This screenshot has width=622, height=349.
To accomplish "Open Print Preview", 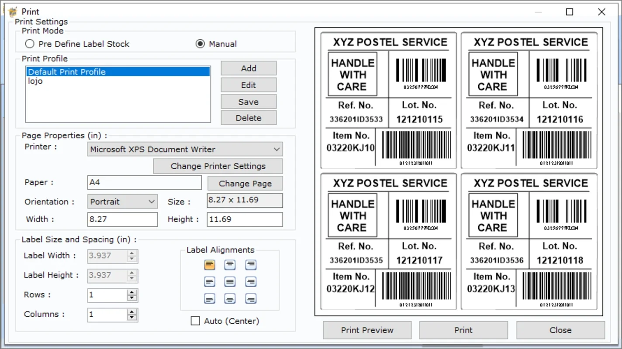I will [367, 330].
